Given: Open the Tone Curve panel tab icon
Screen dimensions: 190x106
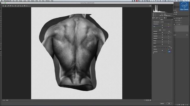Looking at the screenshot, I should click(x=154, y=18).
